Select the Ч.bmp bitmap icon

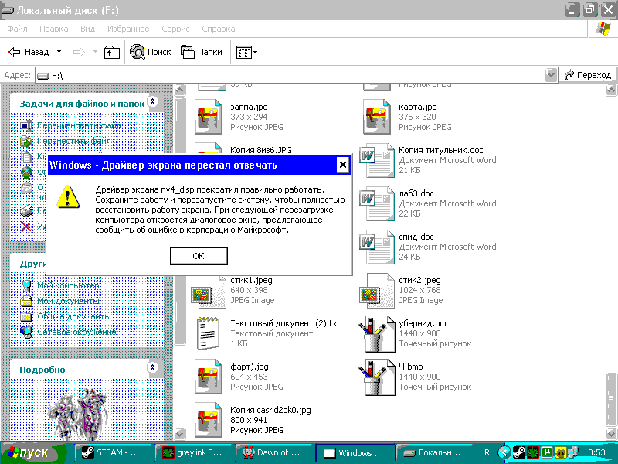tap(377, 377)
